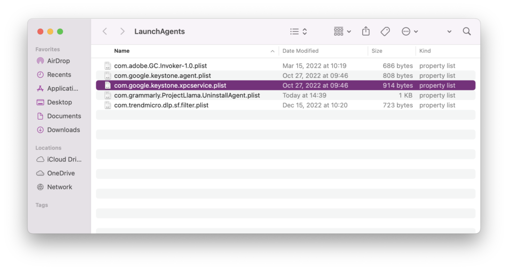Image resolution: width=508 pixels, height=270 pixels.
Task: Go forward with the right arrow
Action: 122,31
